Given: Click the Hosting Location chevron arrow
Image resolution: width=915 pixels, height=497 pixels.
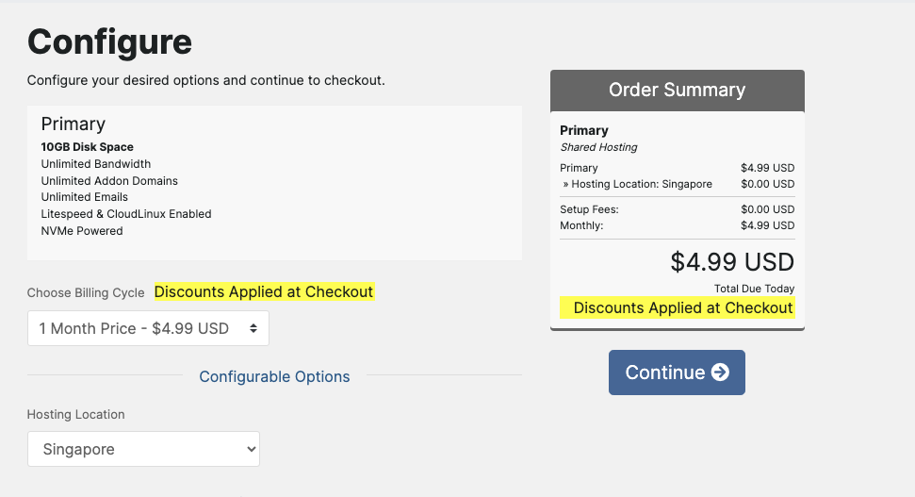Looking at the screenshot, I should 251,450.
